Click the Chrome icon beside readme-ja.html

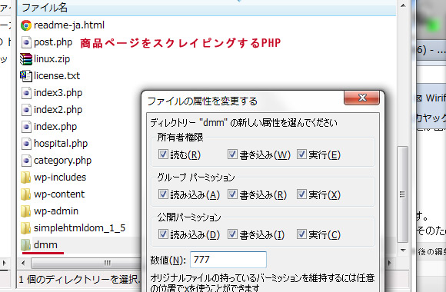tap(26, 25)
